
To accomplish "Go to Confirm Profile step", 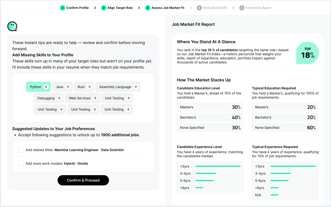I will coord(74,8).
